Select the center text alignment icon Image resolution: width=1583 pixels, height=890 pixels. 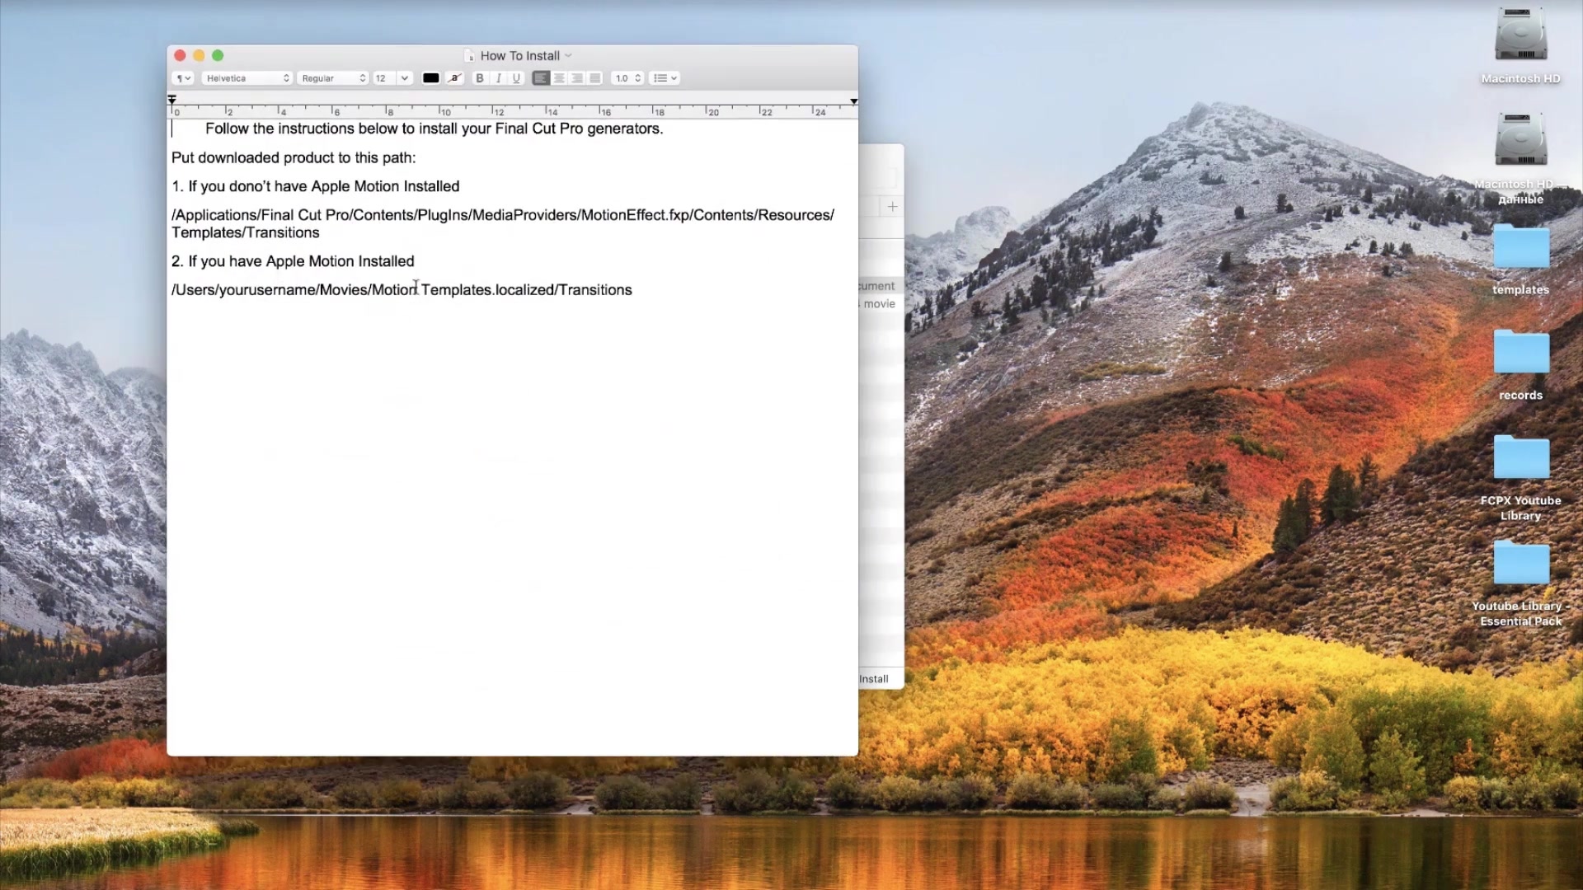click(x=559, y=77)
